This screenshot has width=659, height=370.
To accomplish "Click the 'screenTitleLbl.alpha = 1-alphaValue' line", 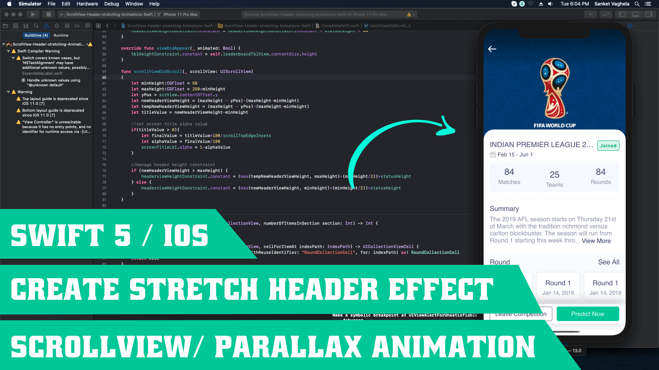I will (x=186, y=147).
